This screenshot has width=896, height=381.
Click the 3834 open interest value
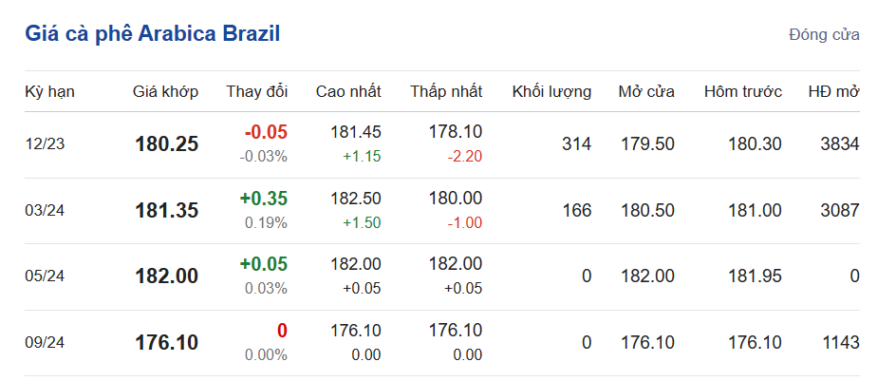[839, 144]
